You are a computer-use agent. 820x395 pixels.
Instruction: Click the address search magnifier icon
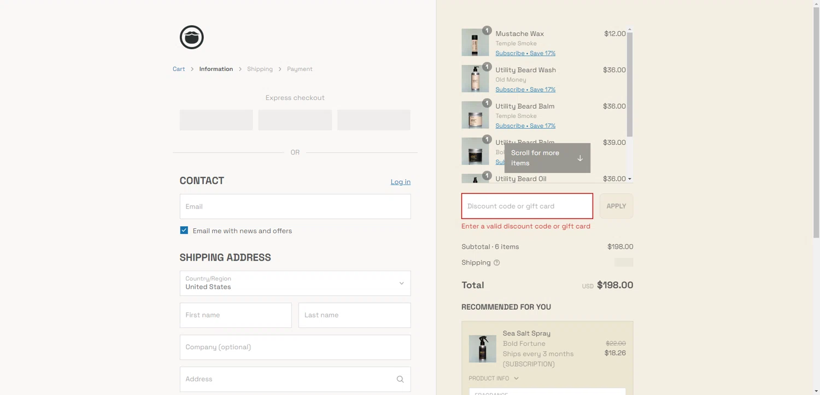(x=400, y=379)
